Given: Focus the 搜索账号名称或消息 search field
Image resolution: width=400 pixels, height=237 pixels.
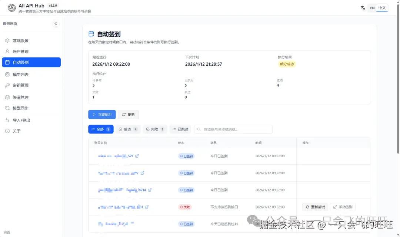Looking at the screenshot, I should point(233,129).
